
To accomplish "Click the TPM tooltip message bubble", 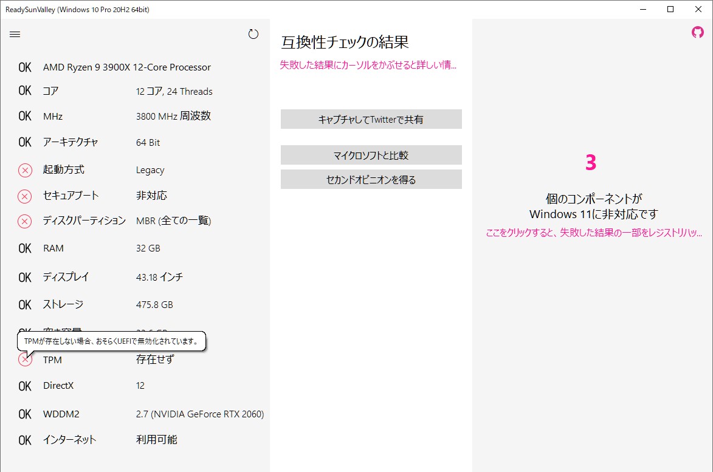I will tap(111, 341).
